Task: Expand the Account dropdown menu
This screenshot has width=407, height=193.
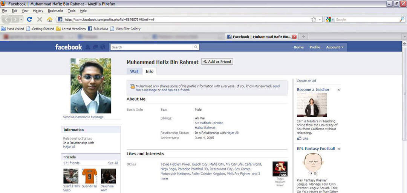Action: tap(335, 47)
